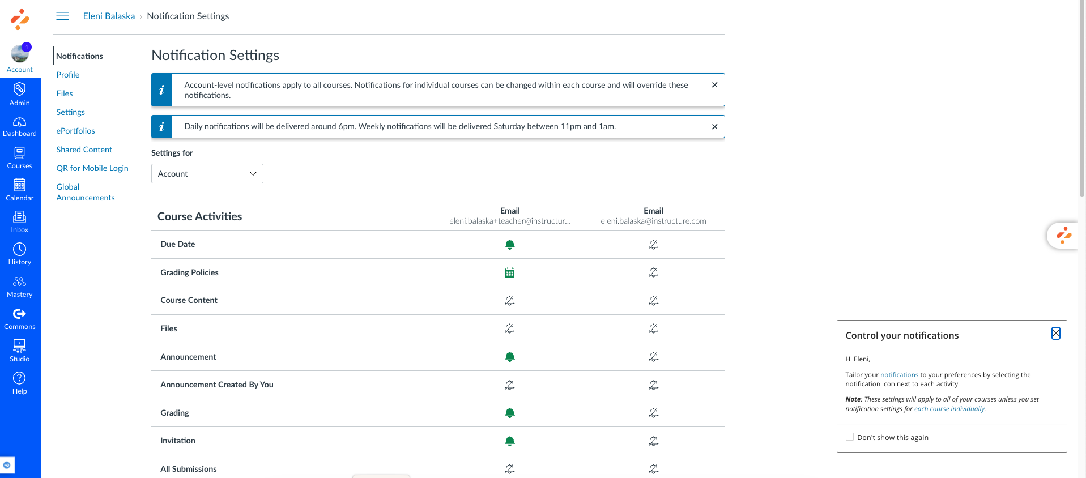
Task: Open the Mastery navigation icon
Action: coord(19,286)
